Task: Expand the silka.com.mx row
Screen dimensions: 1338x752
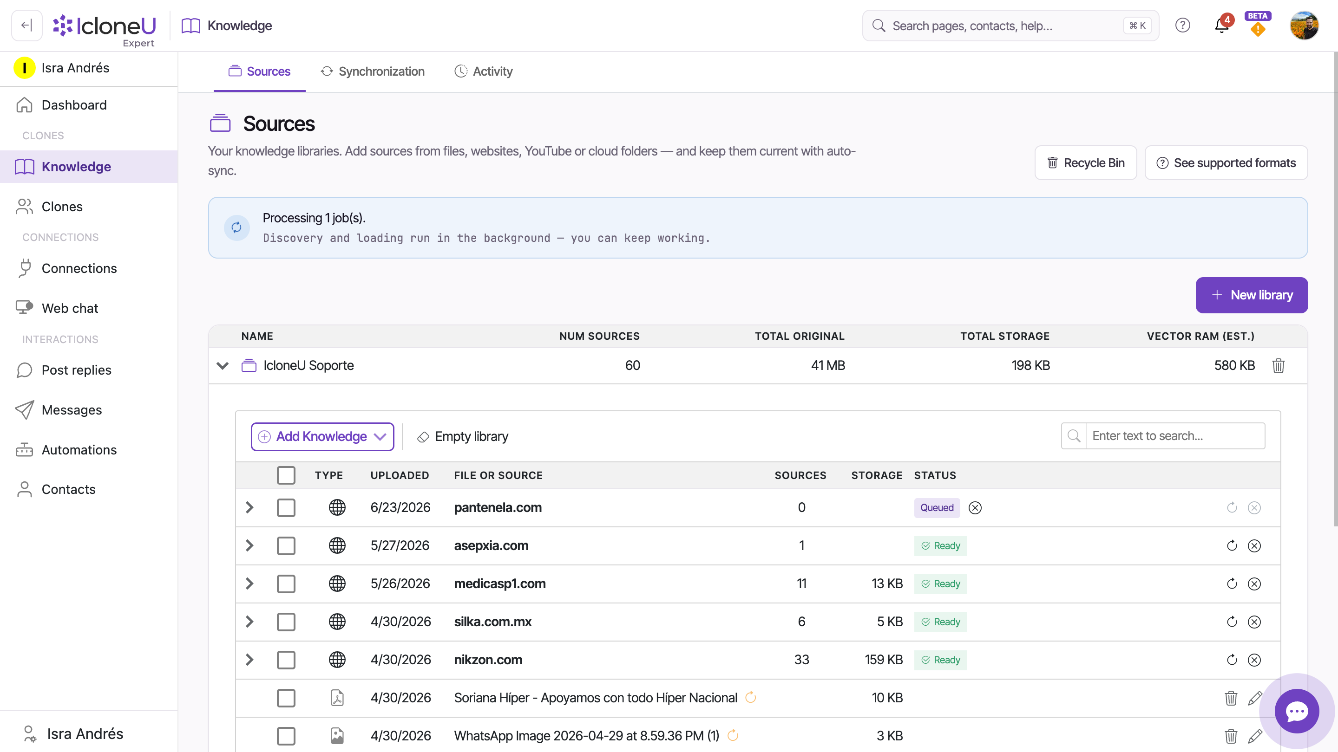Action: pyautogui.click(x=249, y=622)
